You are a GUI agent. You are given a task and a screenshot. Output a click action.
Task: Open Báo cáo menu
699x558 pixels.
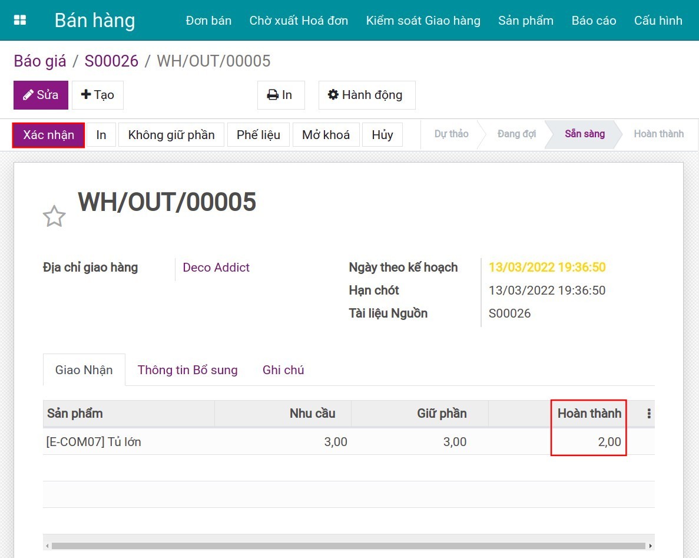tap(594, 21)
